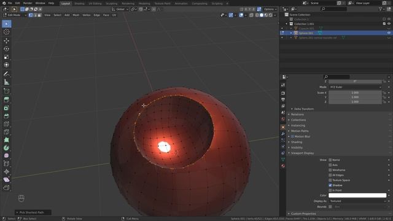
Task: Select the Transform tool
Action: coord(7,65)
